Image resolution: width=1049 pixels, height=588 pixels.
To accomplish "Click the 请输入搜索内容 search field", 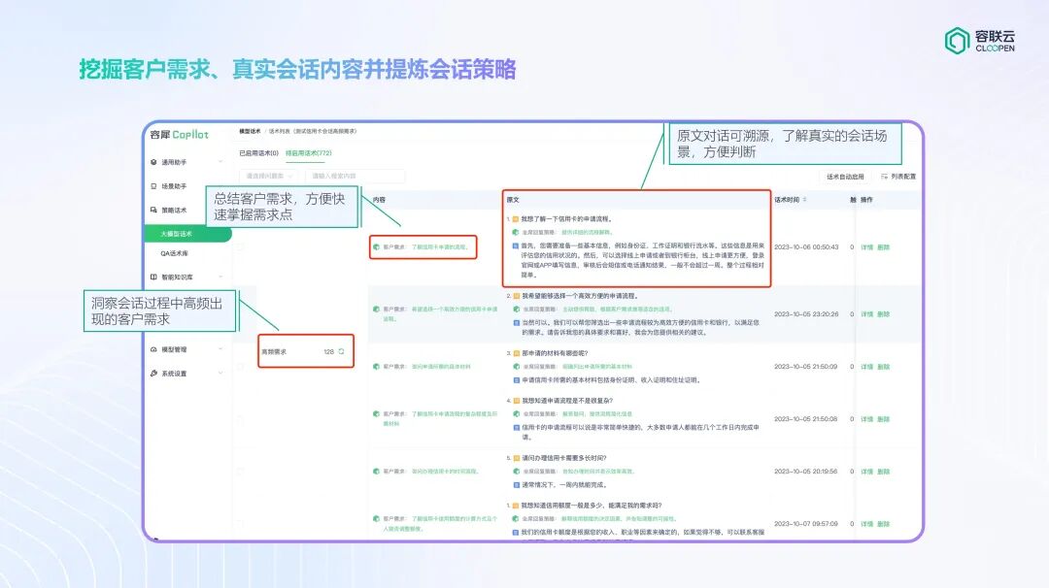I will [x=354, y=176].
